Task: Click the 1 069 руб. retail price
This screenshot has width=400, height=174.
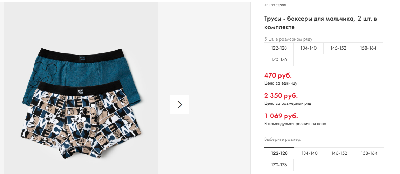Action: [x=281, y=116]
